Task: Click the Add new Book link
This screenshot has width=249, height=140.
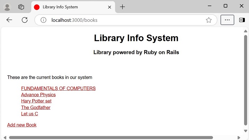Action: point(22,125)
